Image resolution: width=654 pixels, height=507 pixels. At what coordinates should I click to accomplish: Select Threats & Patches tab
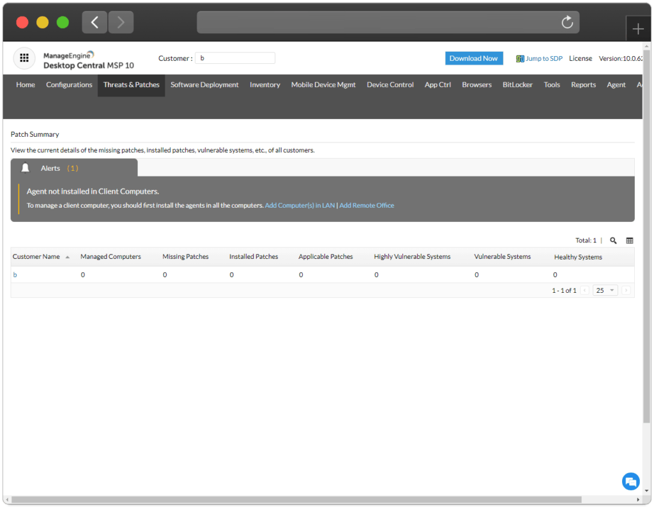click(x=132, y=85)
